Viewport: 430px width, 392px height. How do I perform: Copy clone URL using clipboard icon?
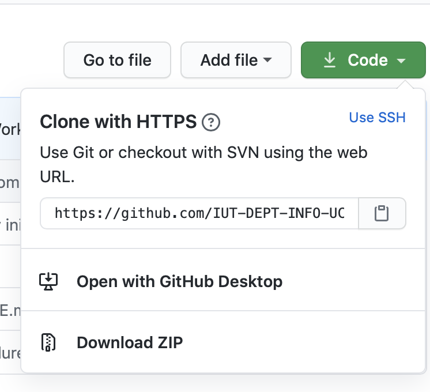tap(382, 214)
